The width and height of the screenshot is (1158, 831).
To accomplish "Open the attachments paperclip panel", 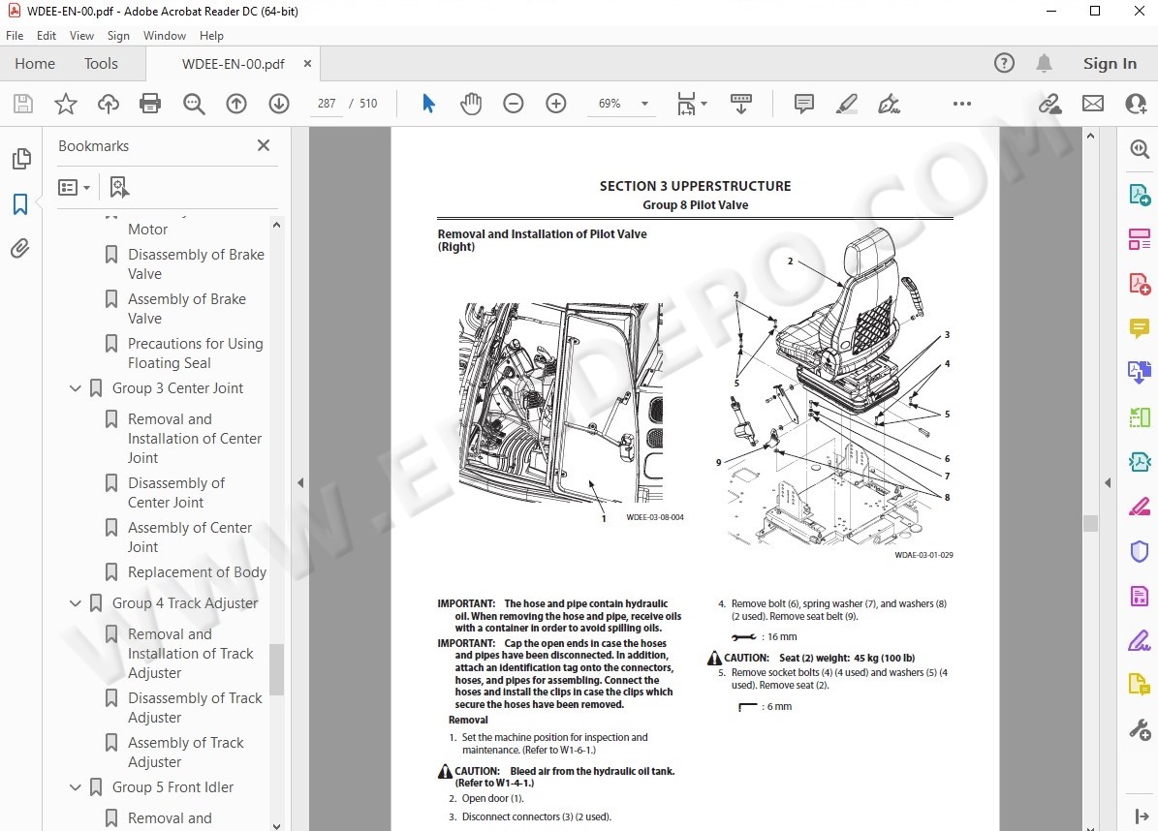I will click(x=20, y=249).
